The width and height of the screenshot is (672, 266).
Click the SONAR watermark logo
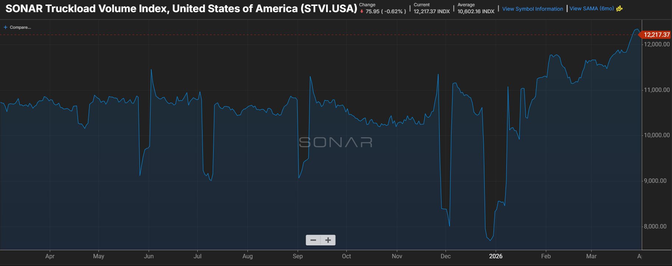(x=335, y=142)
